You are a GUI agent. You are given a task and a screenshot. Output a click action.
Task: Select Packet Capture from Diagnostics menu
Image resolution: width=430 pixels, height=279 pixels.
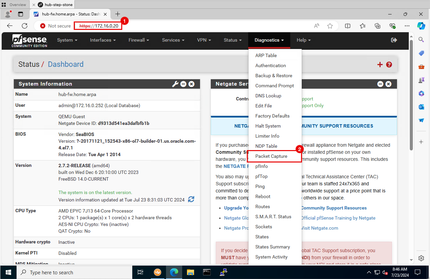pos(271,156)
